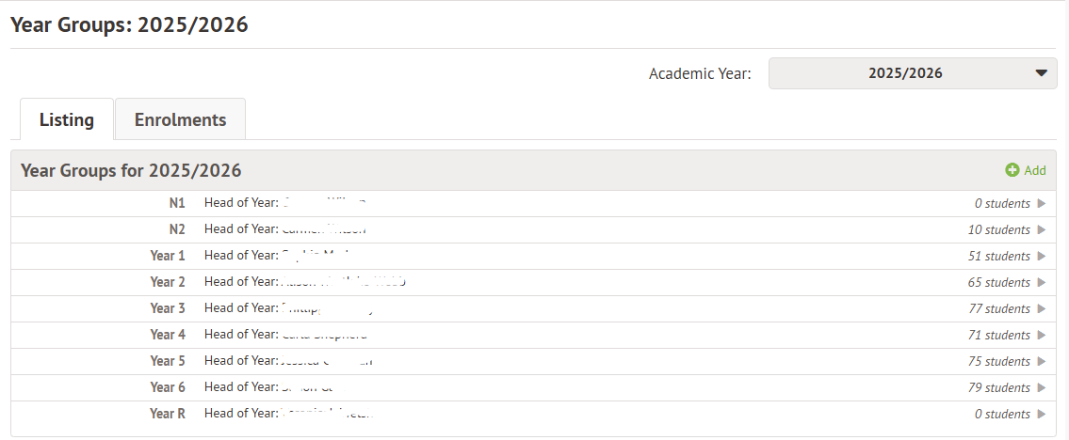Expand the Year R row arrow

tap(1041, 414)
